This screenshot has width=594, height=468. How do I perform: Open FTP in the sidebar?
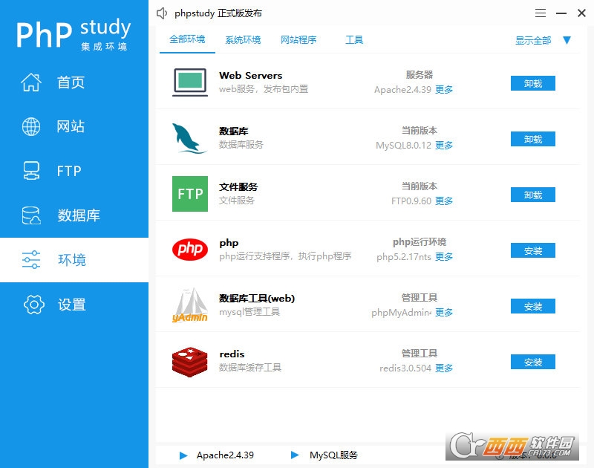tap(69, 172)
